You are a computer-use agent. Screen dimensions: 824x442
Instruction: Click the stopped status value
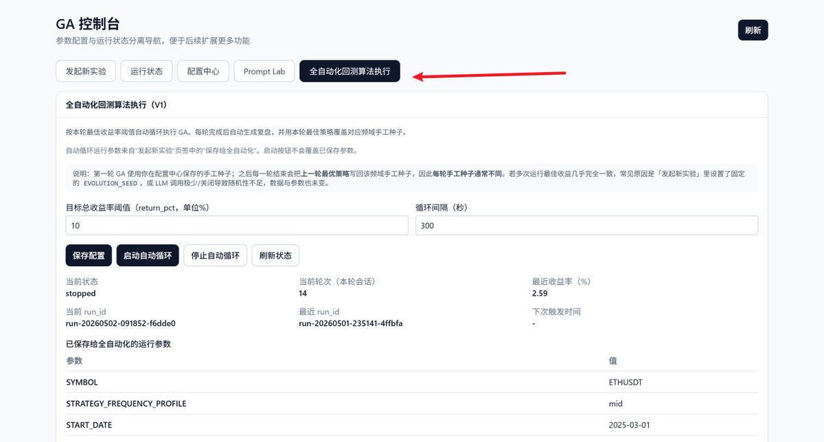81,293
